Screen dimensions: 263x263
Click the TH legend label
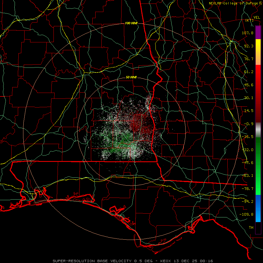(x=251, y=228)
